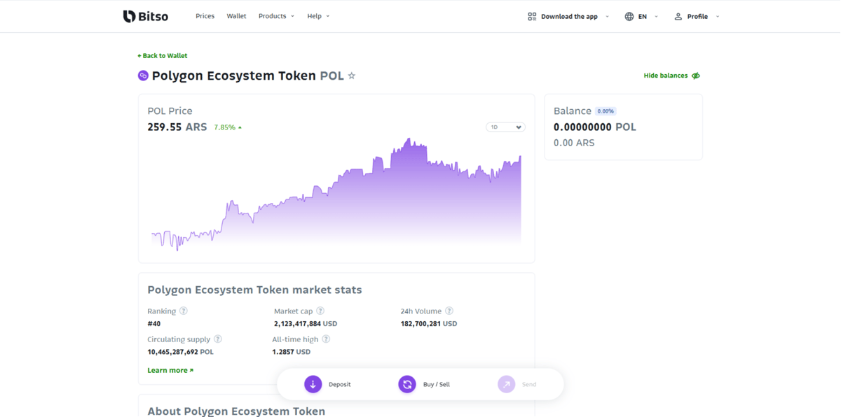Open the Prices menu item
The image size is (841, 417).
click(x=205, y=16)
